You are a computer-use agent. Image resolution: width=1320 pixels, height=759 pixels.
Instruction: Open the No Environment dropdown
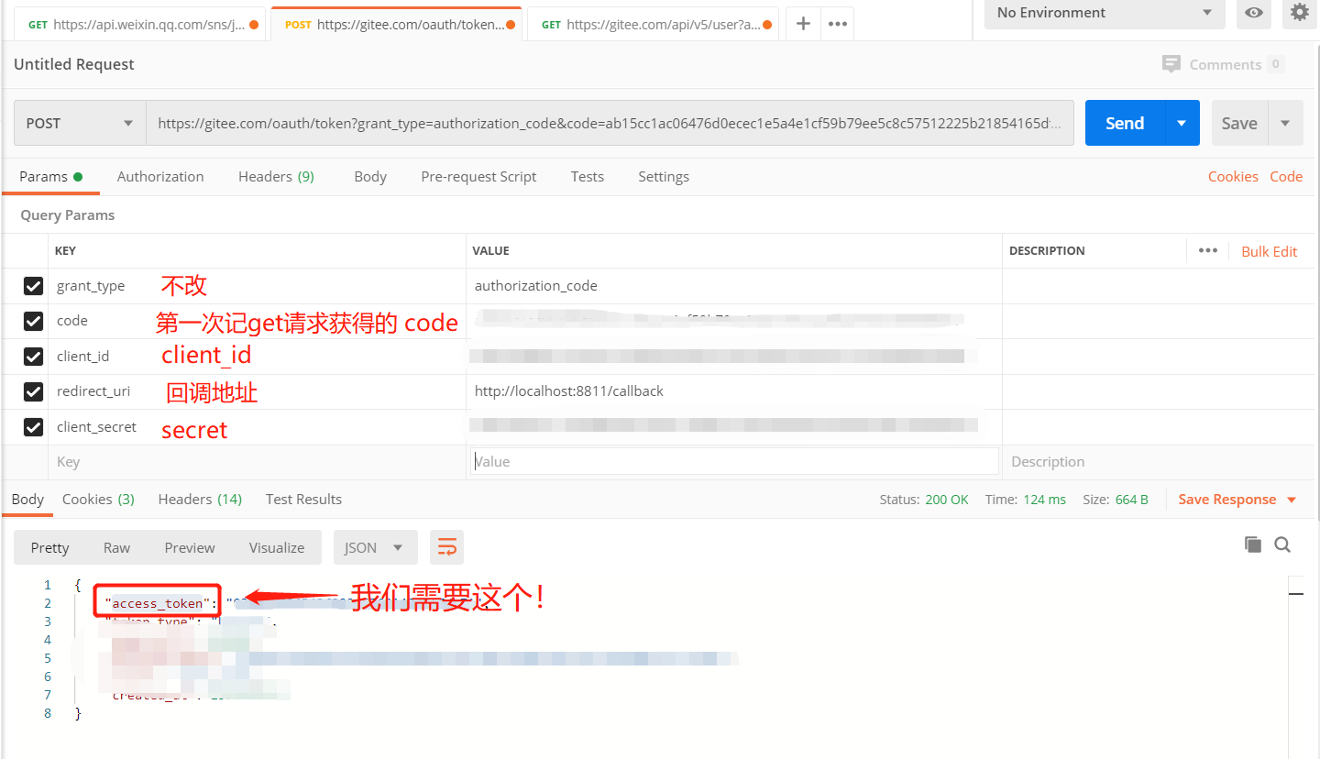point(1104,15)
